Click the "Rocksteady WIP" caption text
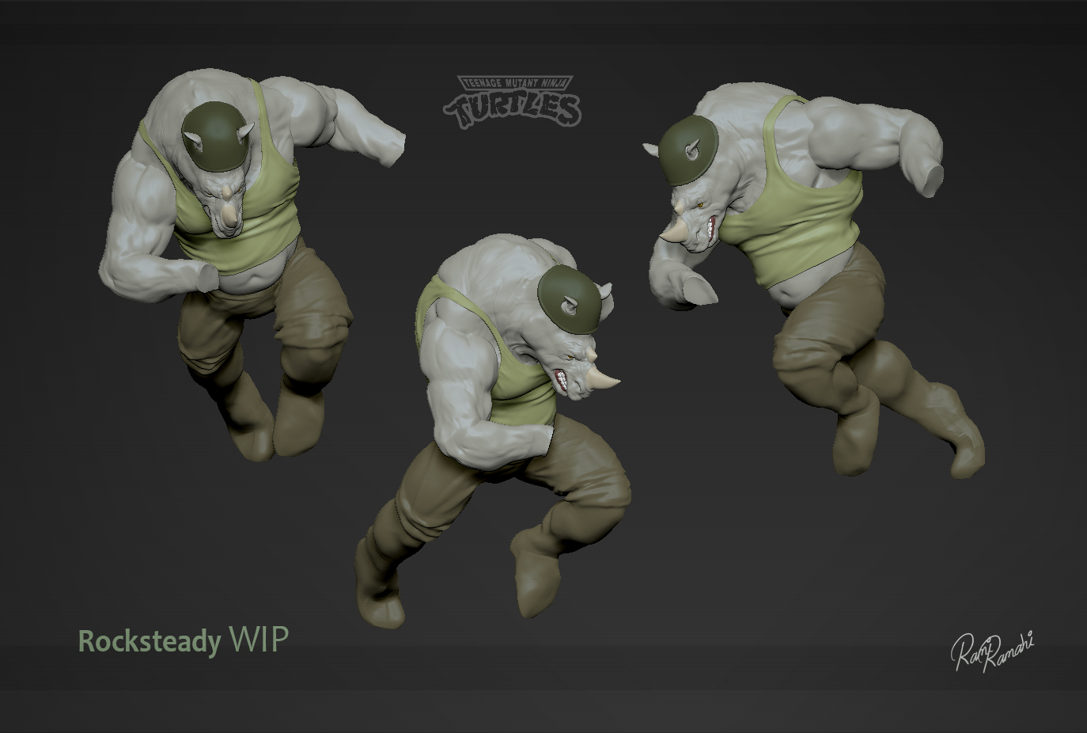The width and height of the screenshot is (1087, 733). tap(184, 640)
